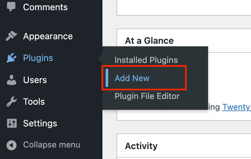The height and width of the screenshot is (159, 251).
Task: Click the Collapse menu arrow icon
Action: coord(12,145)
